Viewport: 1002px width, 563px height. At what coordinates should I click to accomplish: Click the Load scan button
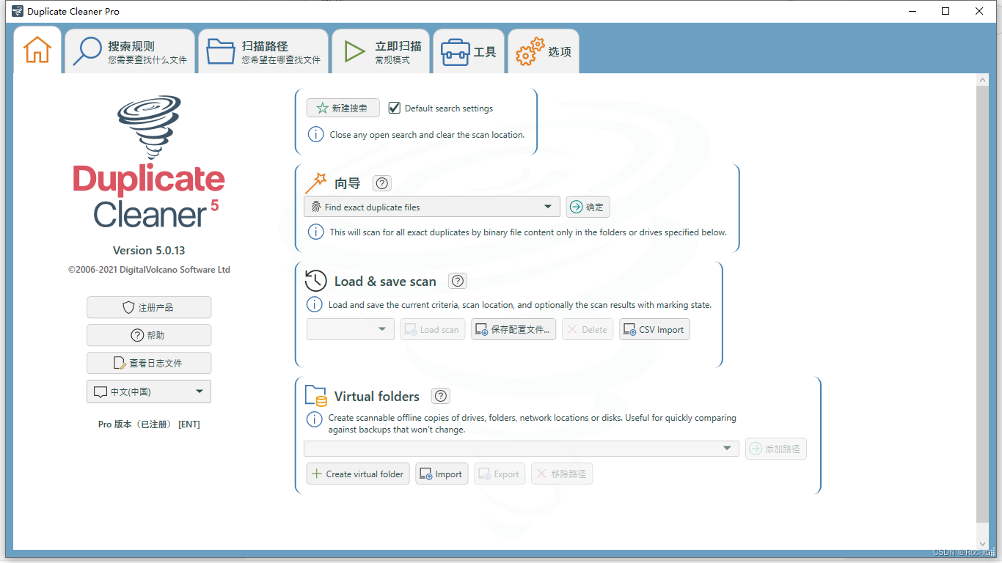point(433,329)
